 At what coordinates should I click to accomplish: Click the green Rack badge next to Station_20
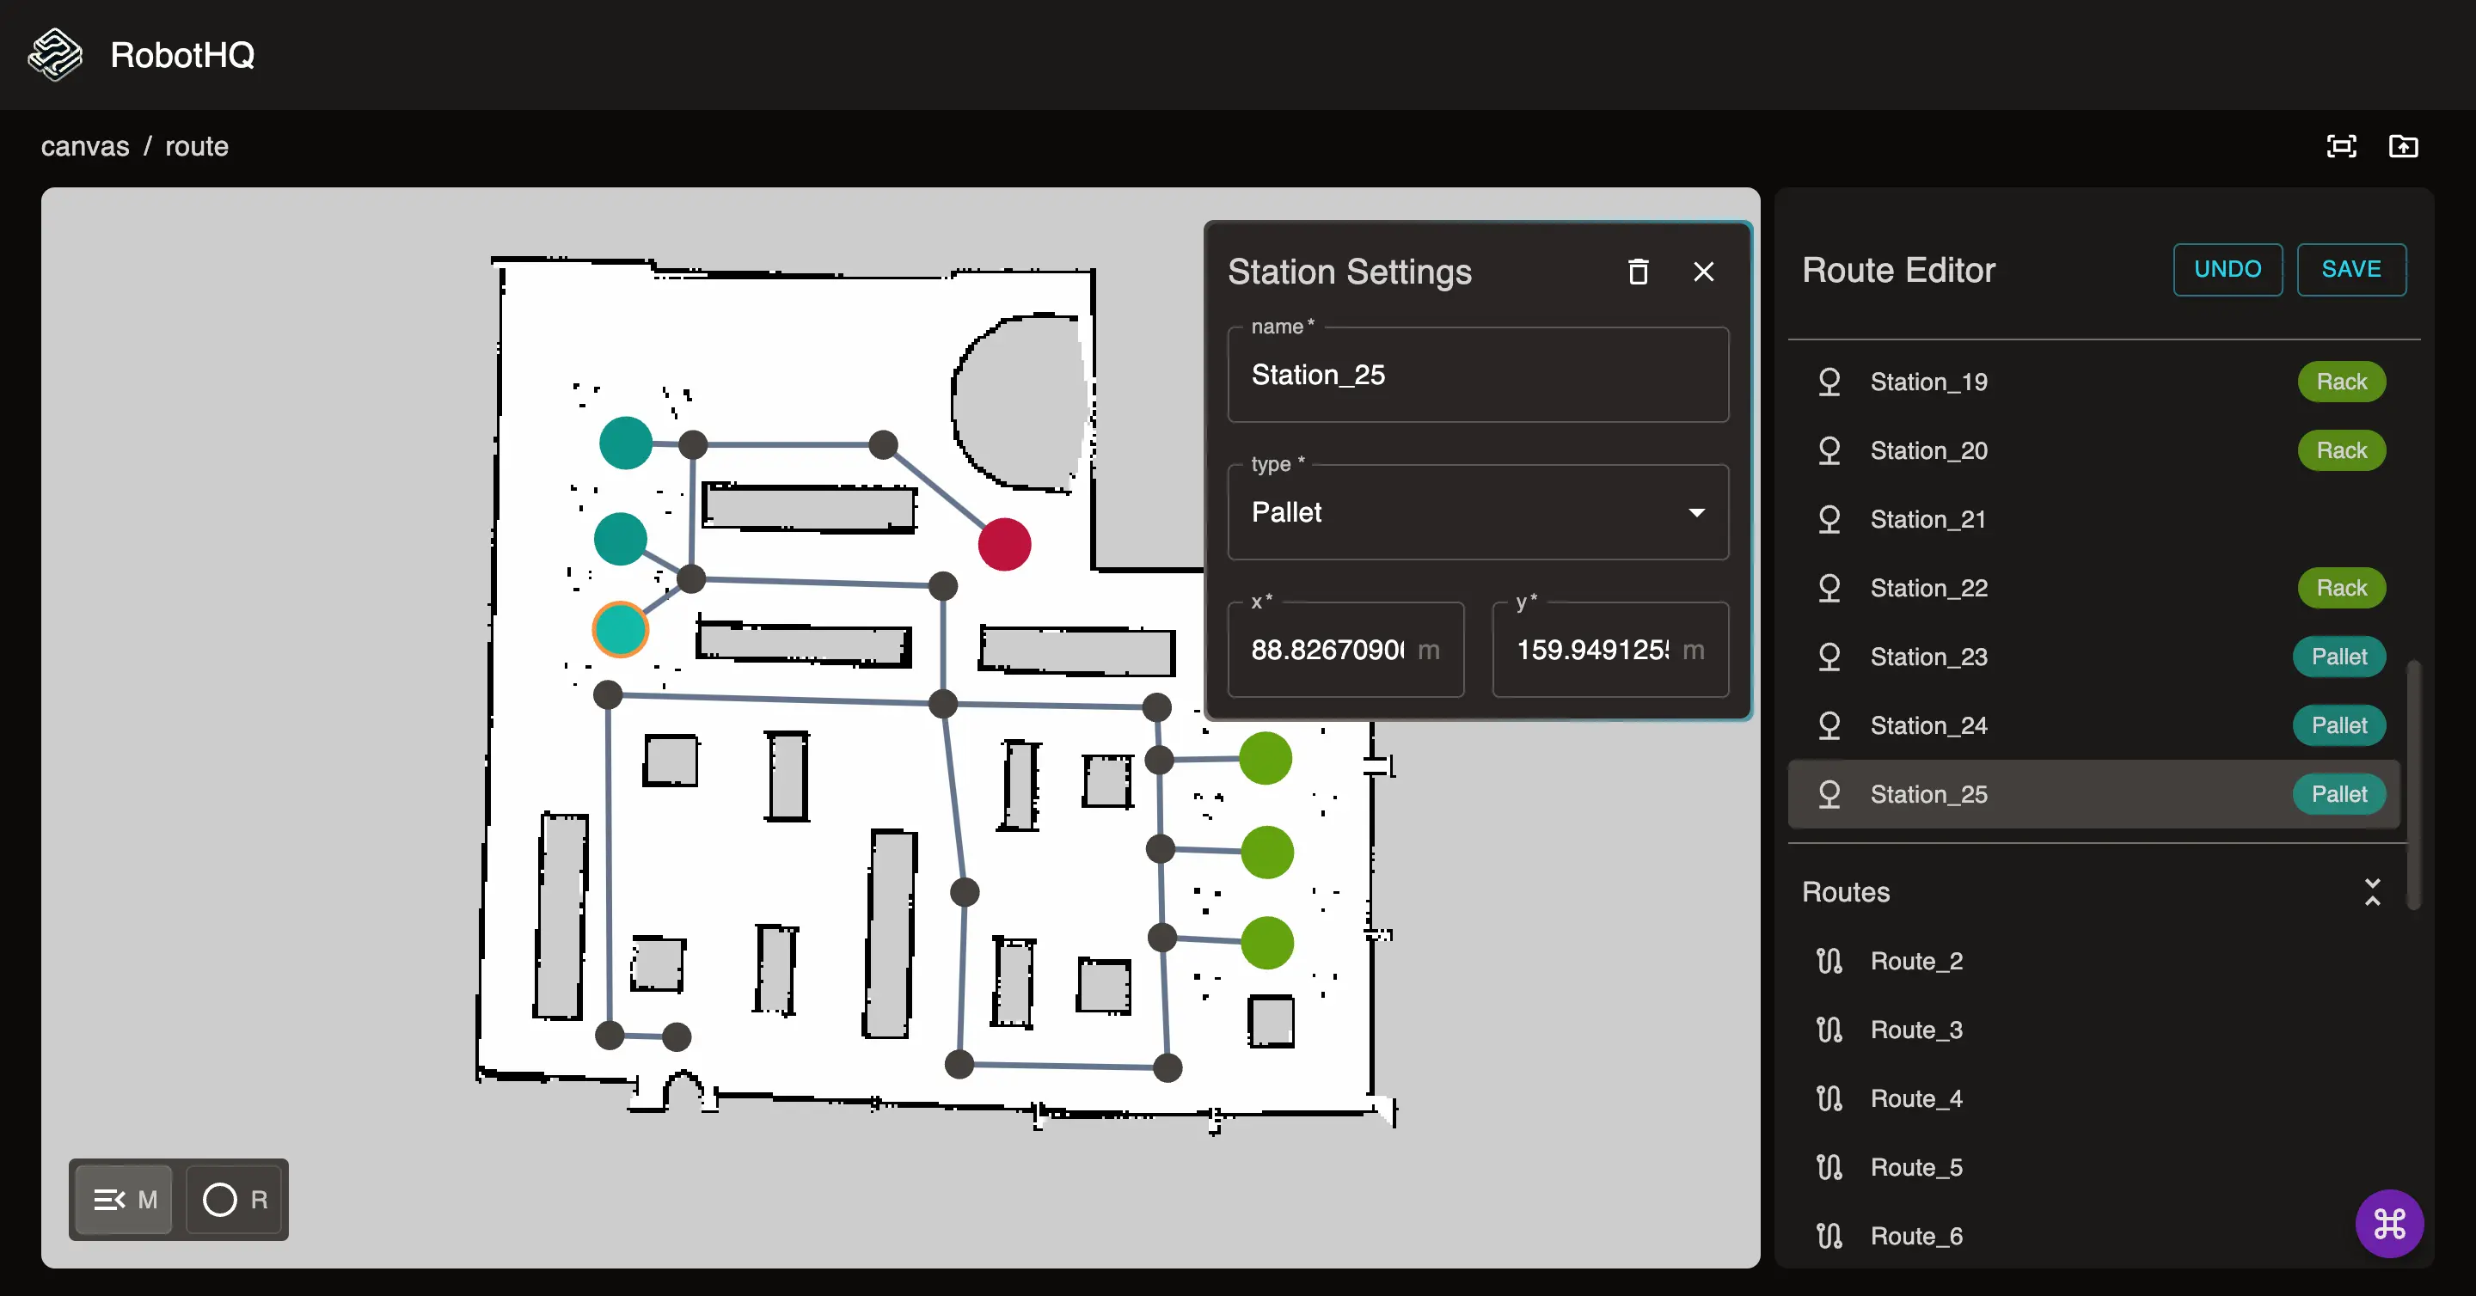coord(2343,450)
